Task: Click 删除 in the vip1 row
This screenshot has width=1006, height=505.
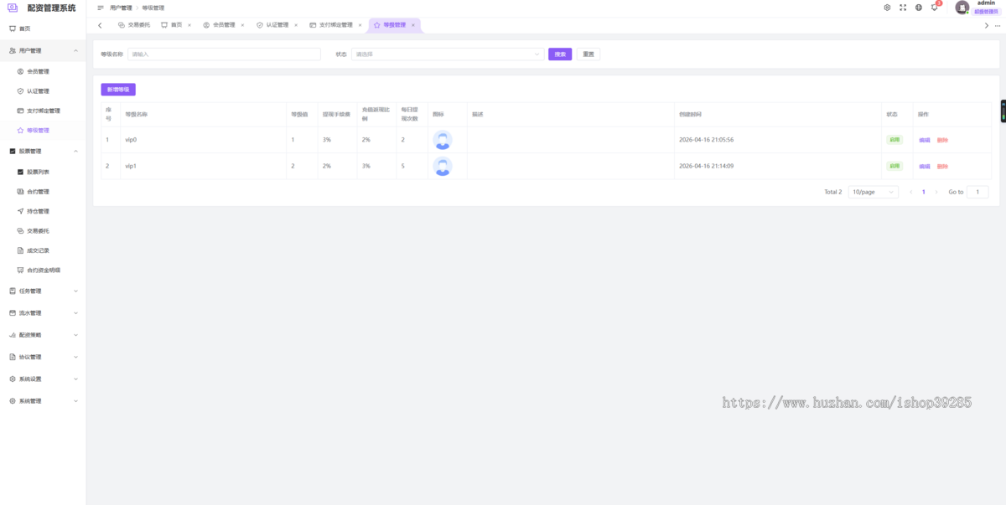Action: point(942,167)
